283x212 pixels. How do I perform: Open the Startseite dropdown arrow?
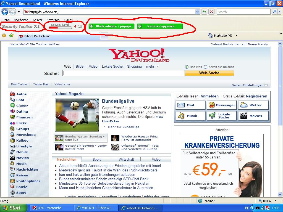pos(236,36)
